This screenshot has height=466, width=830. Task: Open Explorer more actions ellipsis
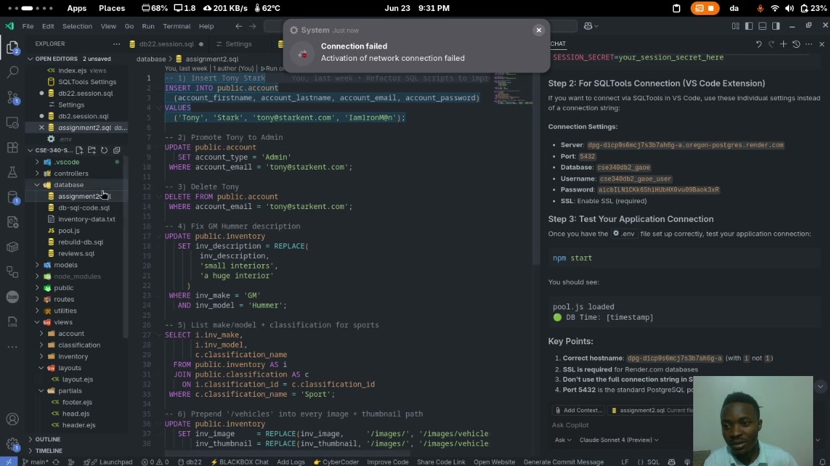117,44
